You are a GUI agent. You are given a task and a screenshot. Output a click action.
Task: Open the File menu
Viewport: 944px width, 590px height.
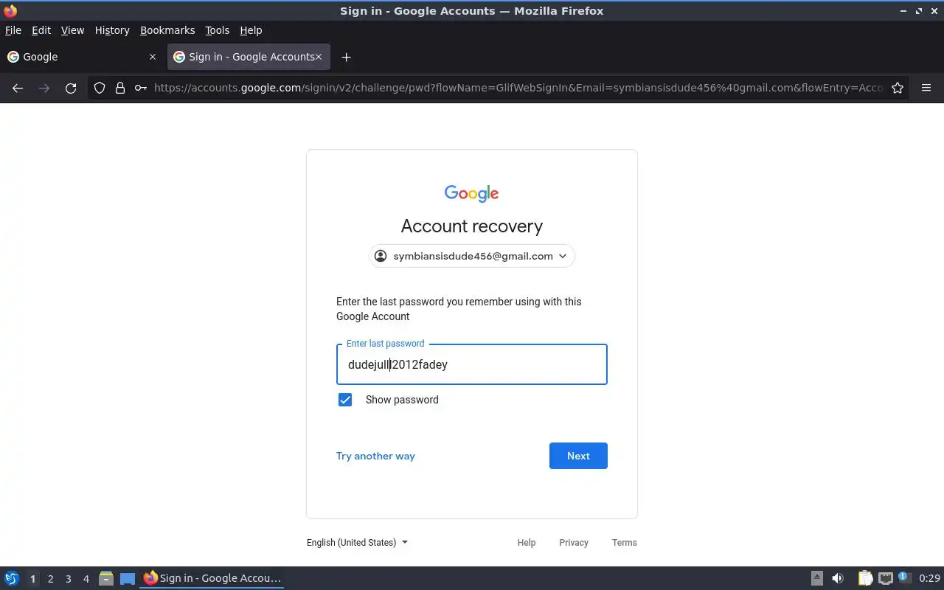[x=13, y=30]
